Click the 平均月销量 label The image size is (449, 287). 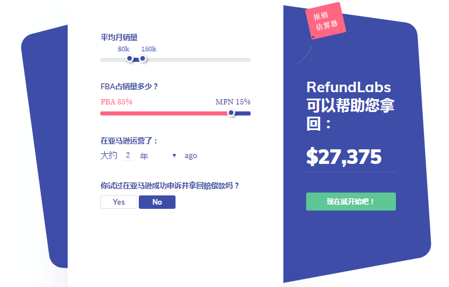[x=119, y=37]
